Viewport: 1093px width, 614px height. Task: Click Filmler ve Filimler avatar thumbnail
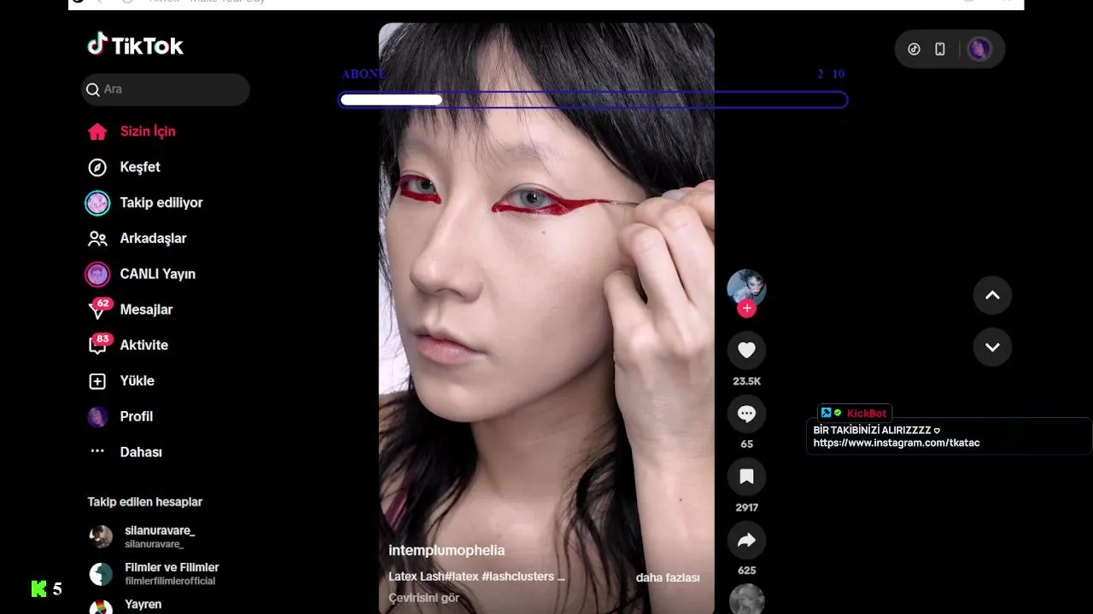pos(101,574)
